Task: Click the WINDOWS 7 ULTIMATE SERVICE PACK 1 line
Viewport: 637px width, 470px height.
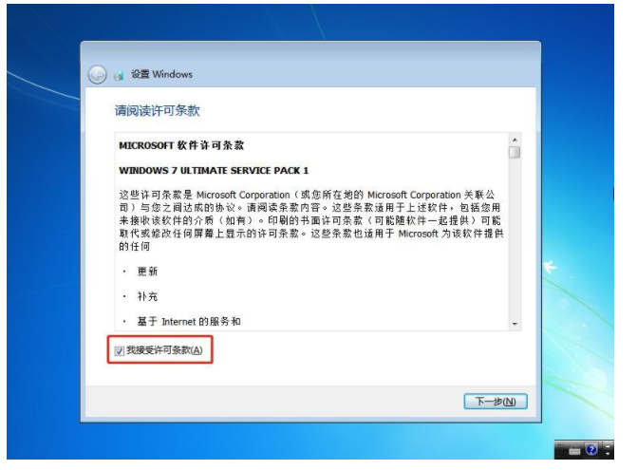Action: 214,171
